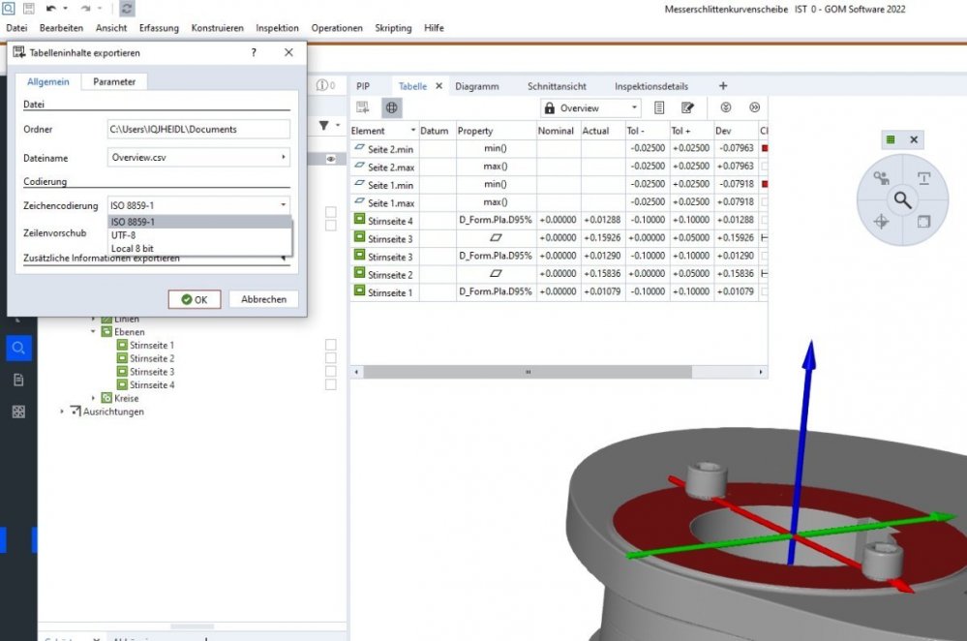Click the filter funnel icon in explorer
Screen dimensions: 967x641
324,125
